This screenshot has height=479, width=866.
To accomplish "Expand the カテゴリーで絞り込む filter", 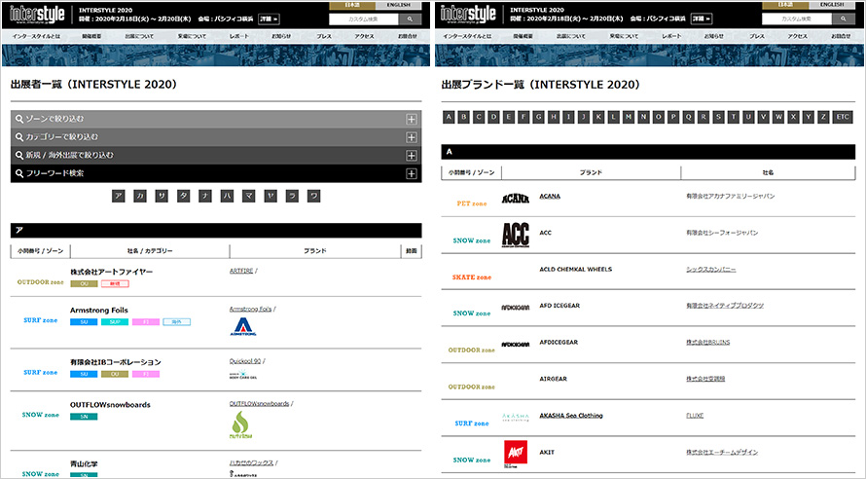I will [x=216, y=137].
